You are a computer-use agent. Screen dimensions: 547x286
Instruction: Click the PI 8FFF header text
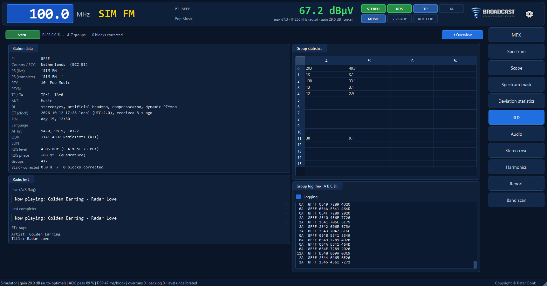click(x=182, y=9)
